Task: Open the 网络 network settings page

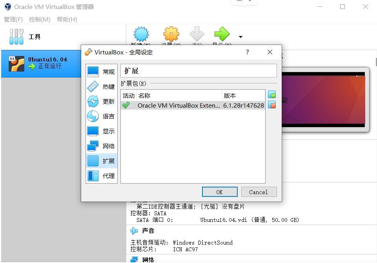Action: pos(101,146)
